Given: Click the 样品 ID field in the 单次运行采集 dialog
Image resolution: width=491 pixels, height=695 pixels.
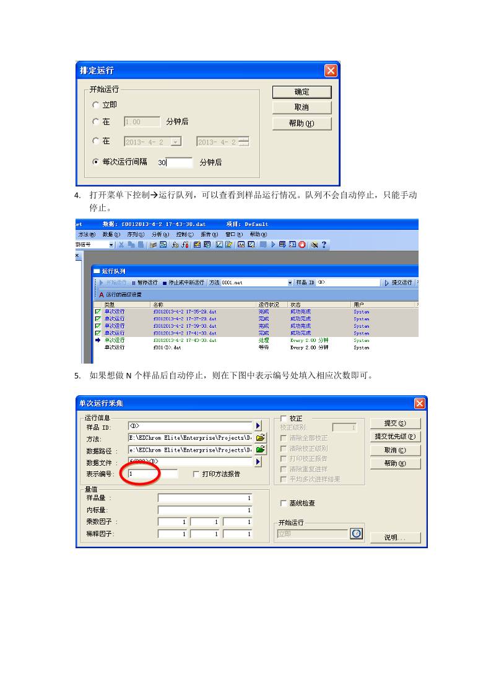Looking at the screenshot, I should [x=190, y=426].
